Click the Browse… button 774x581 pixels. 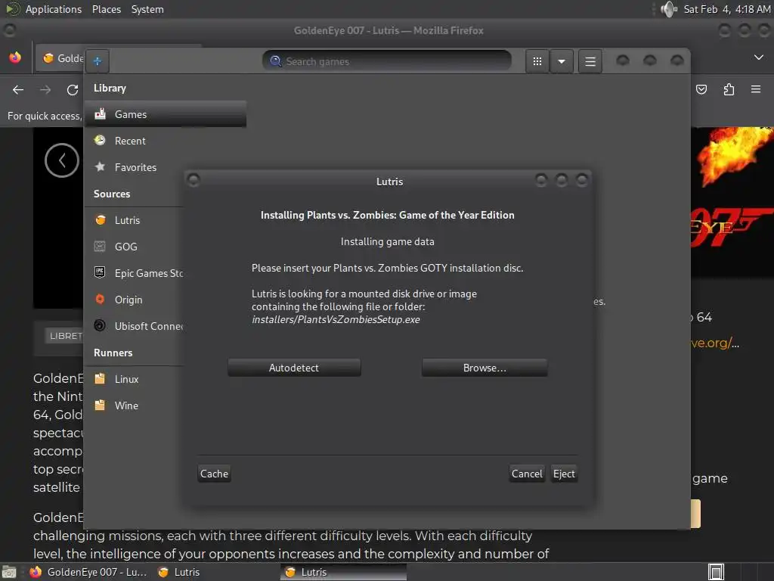click(485, 368)
